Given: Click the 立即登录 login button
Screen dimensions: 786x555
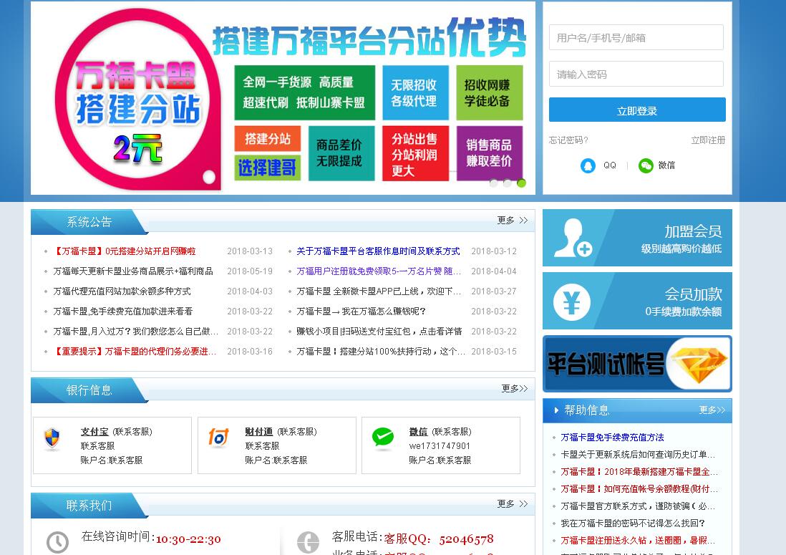Looking at the screenshot, I should (637, 110).
